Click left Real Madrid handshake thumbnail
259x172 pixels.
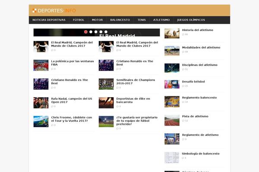[41, 46]
